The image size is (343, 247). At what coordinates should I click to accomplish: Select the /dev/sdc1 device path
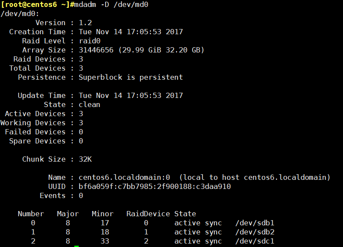pyautogui.click(x=255, y=241)
